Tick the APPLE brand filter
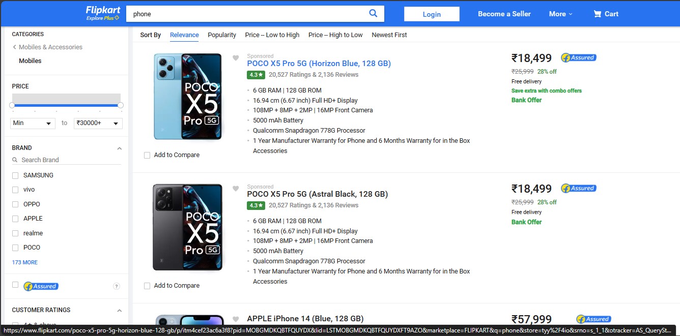The width and height of the screenshot is (680, 336). pyautogui.click(x=15, y=219)
